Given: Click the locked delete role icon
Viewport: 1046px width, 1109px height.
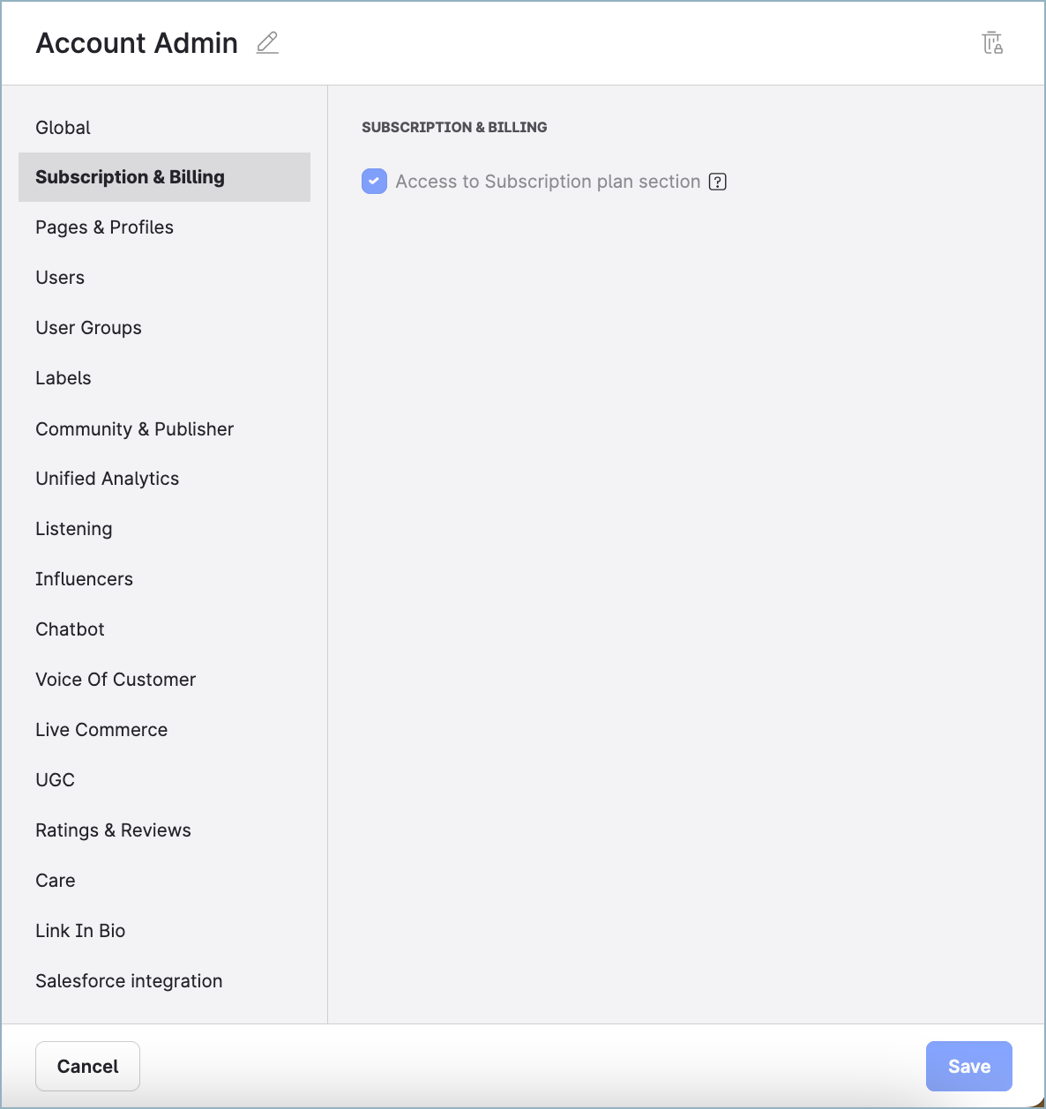Looking at the screenshot, I should coord(993,42).
